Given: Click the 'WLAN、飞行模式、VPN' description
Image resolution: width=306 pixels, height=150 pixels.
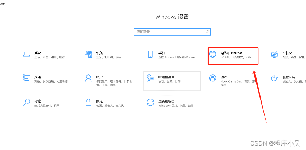Looking at the screenshot, I should click(x=236, y=57).
